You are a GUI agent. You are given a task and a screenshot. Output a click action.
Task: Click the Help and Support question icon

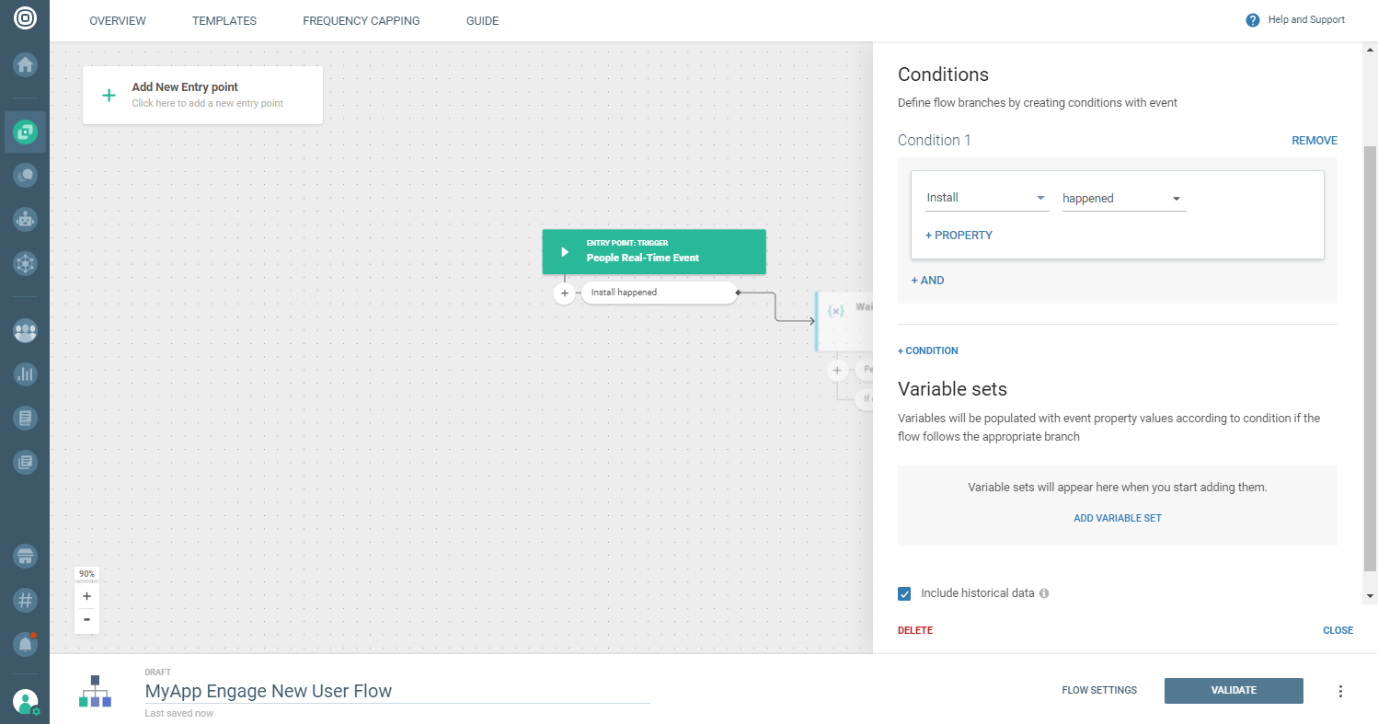1252,20
